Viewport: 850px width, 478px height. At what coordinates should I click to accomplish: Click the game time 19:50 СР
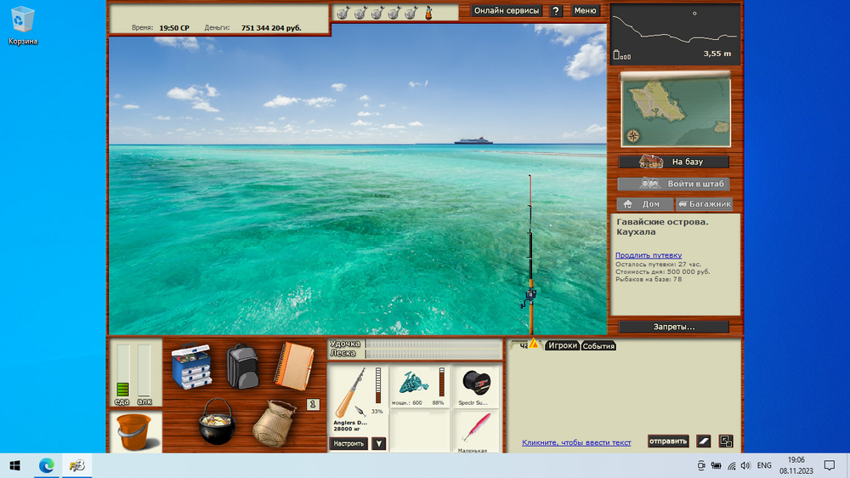174,28
